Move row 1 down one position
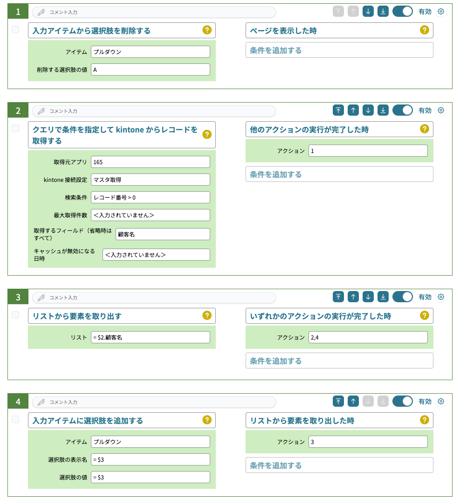The height and width of the screenshot is (500, 460). point(368,12)
